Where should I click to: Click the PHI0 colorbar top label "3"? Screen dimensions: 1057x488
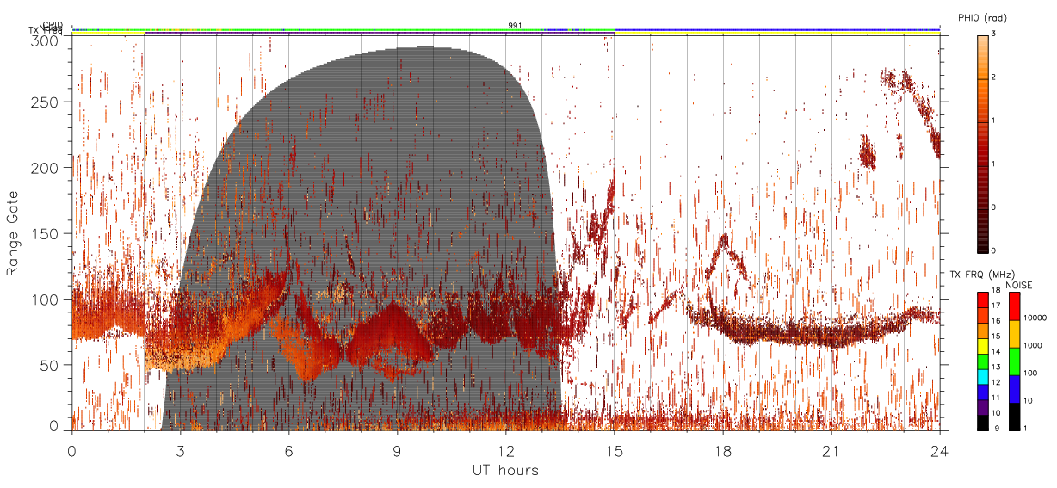coord(993,34)
